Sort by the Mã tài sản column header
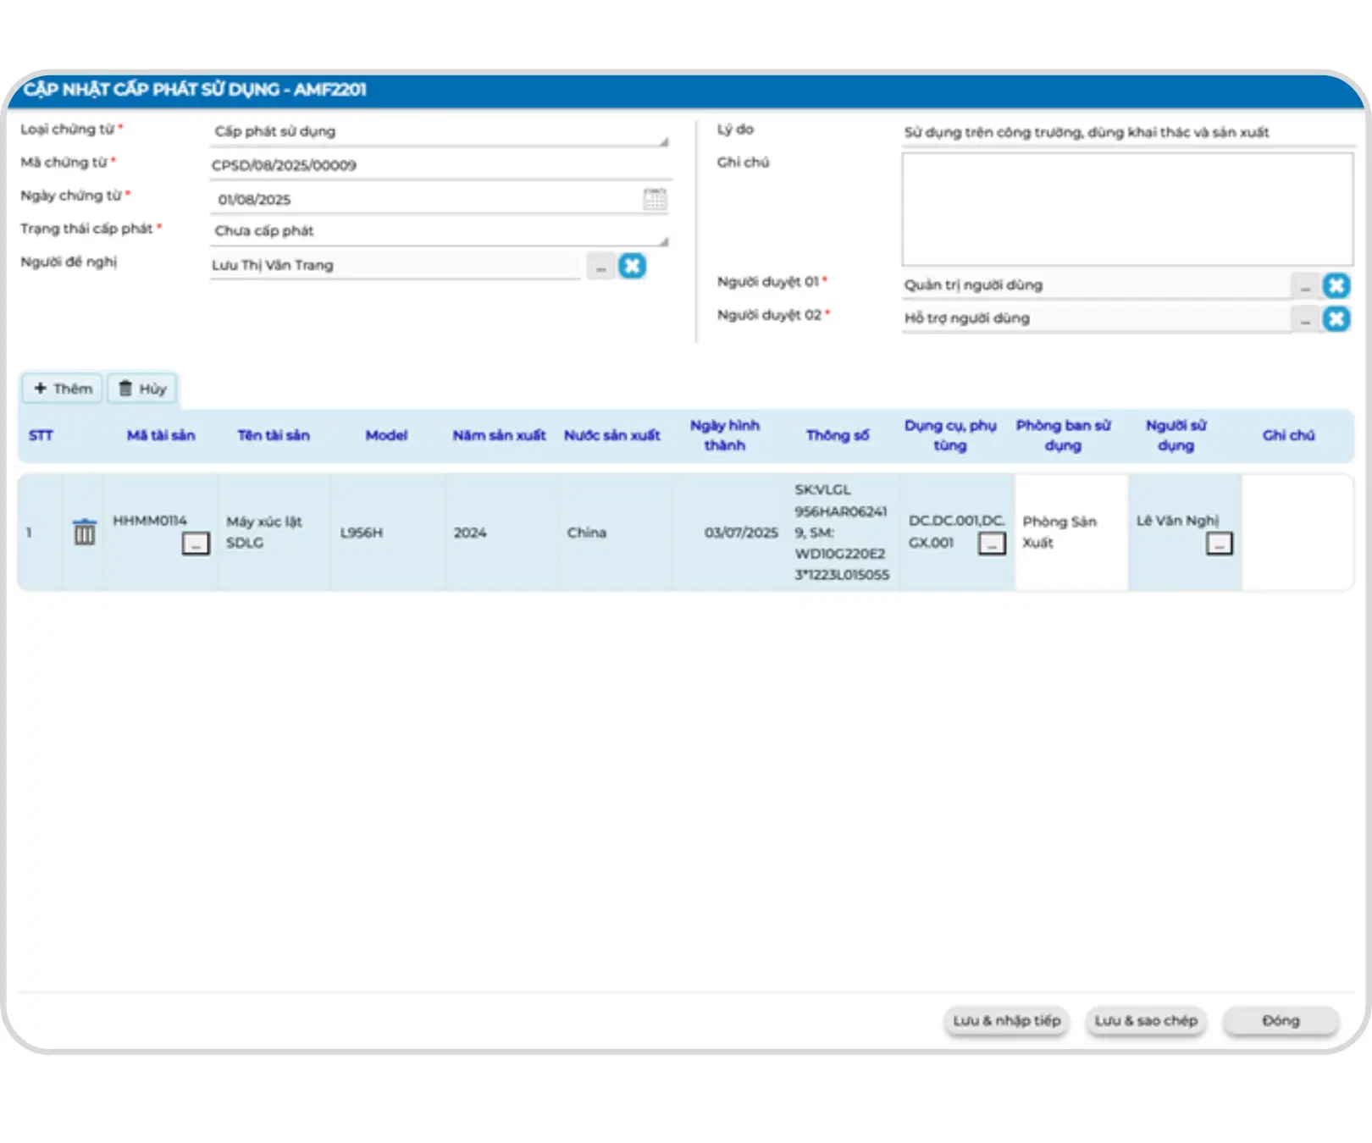Screen dimensions: 1372x1143 click(x=161, y=435)
